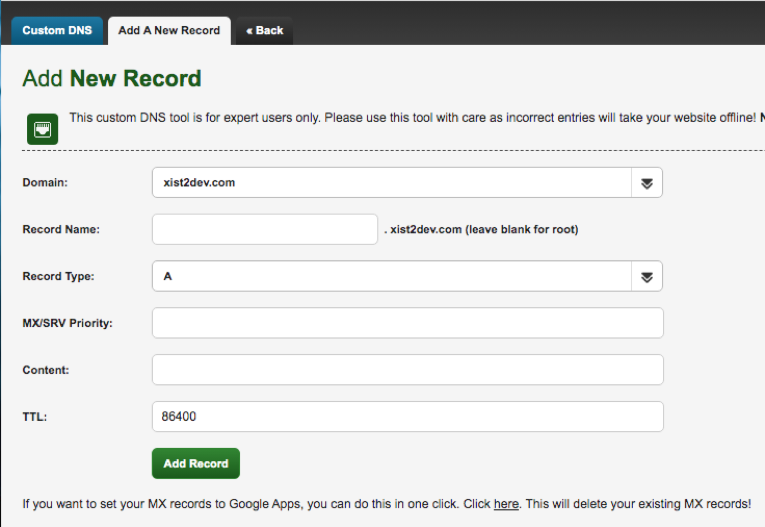Click the Record Type field showing A
The height and width of the screenshot is (527, 765).
(391, 276)
